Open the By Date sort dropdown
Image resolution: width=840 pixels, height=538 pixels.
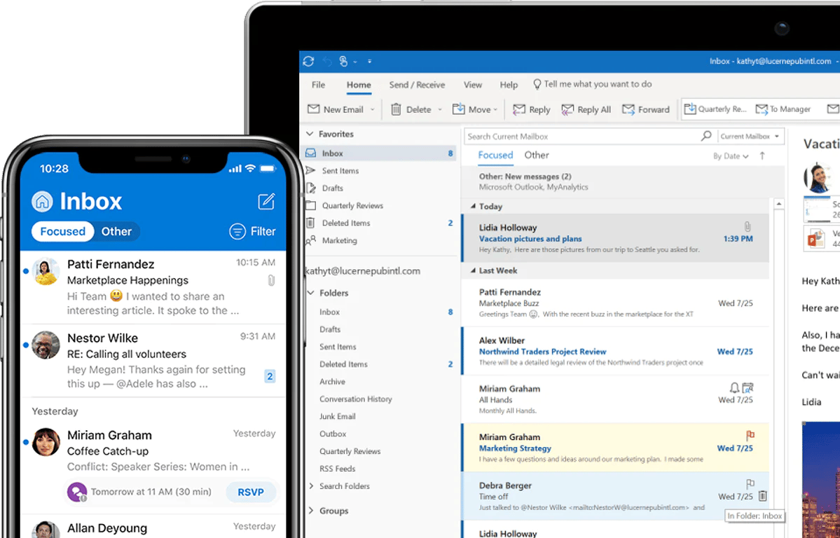pyautogui.click(x=731, y=156)
